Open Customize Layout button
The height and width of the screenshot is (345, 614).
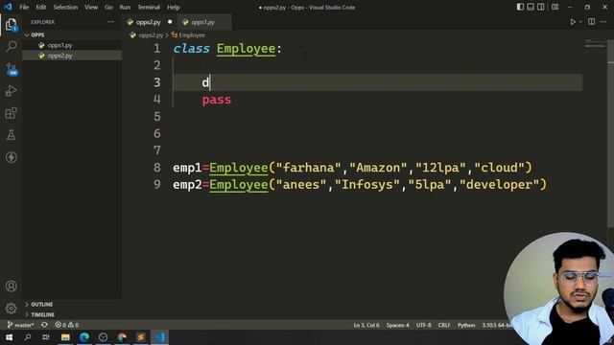555,7
